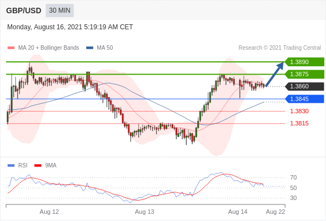
Task: Click the Research 2021 Trading Central credit
Action: [280, 48]
